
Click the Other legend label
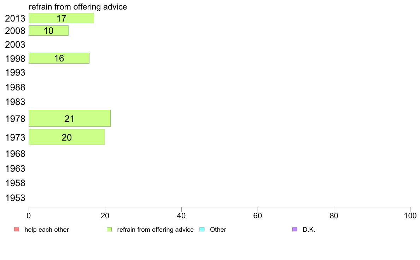coord(218,230)
